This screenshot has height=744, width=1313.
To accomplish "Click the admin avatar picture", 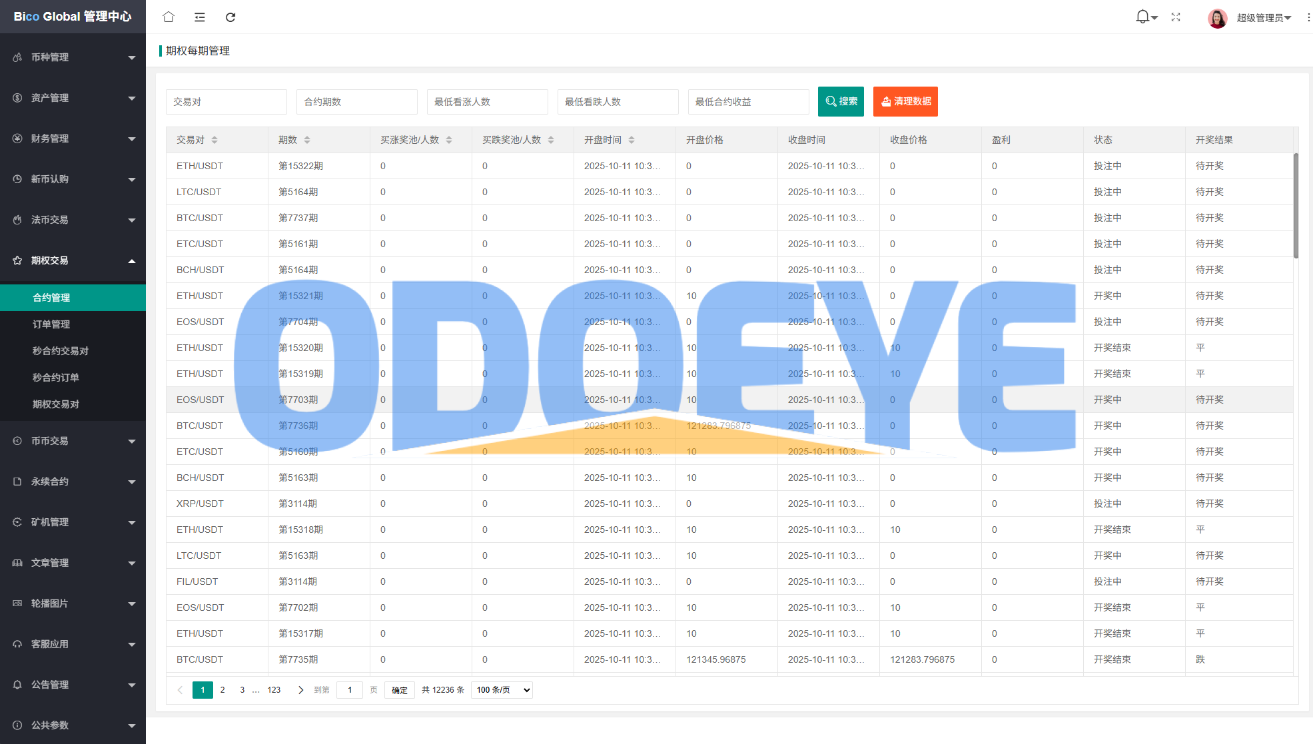I will (x=1217, y=18).
